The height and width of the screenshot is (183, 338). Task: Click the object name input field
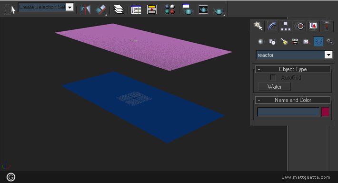288,112
